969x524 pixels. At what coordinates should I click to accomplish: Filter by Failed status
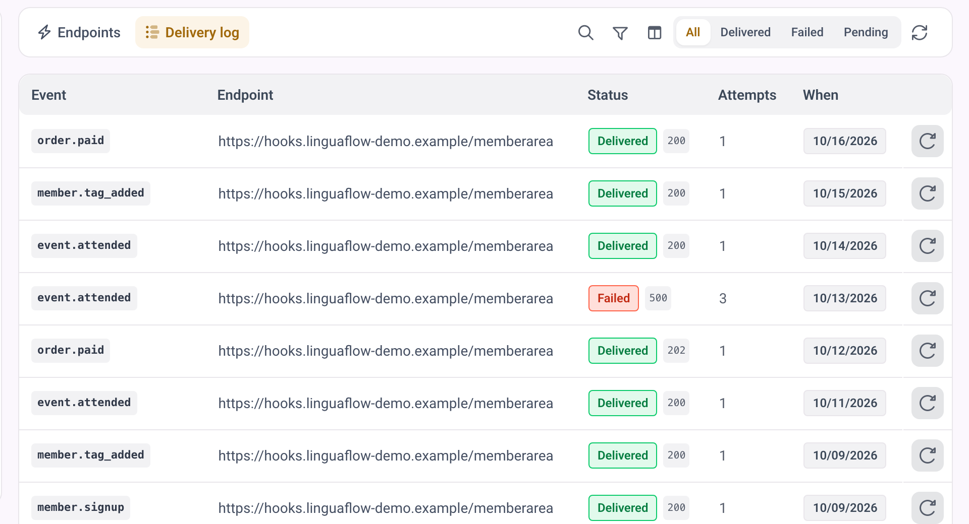point(807,33)
